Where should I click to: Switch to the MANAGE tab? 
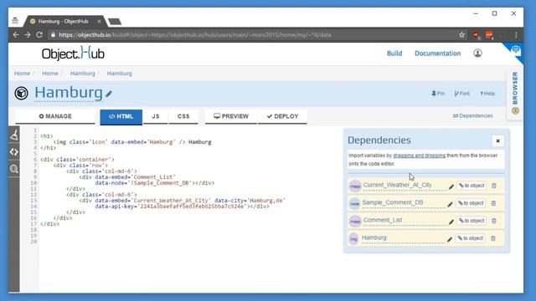[x=55, y=116]
